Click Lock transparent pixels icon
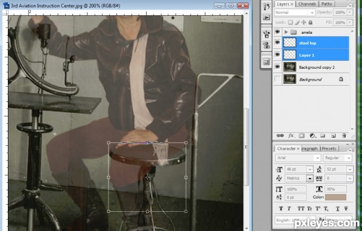This screenshot has height=231, width=362. click(x=290, y=22)
